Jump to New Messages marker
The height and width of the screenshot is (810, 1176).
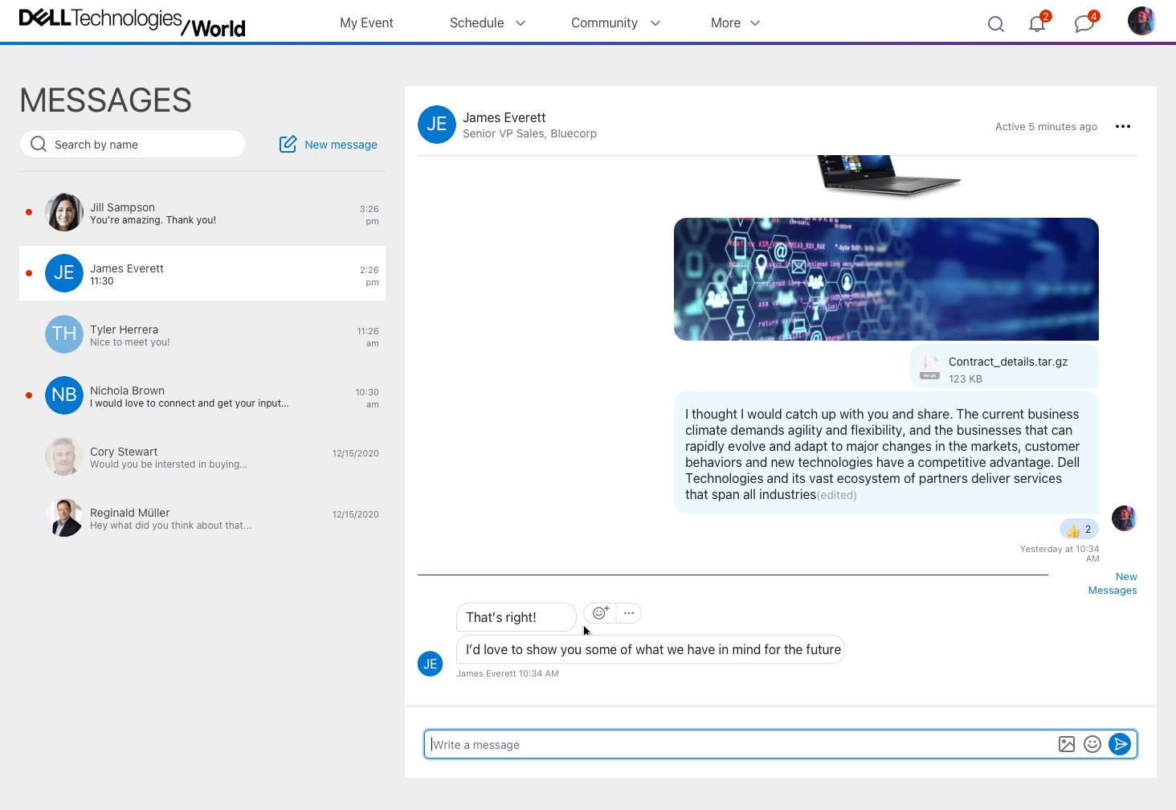coord(1113,583)
